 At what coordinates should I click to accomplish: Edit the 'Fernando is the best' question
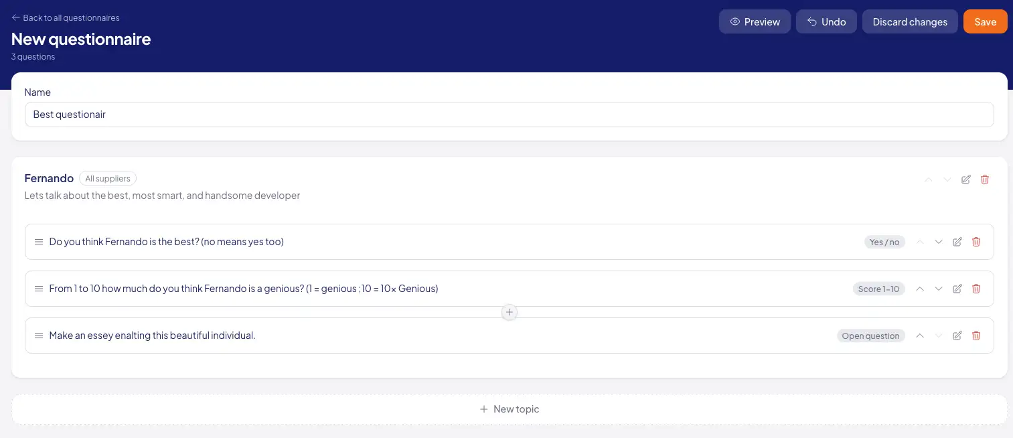click(x=957, y=242)
